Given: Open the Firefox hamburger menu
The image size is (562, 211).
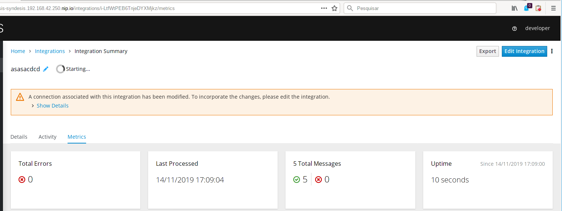Looking at the screenshot, I should coord(553,8).
